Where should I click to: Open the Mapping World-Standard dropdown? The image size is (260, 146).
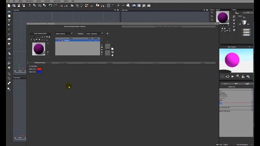94,34
